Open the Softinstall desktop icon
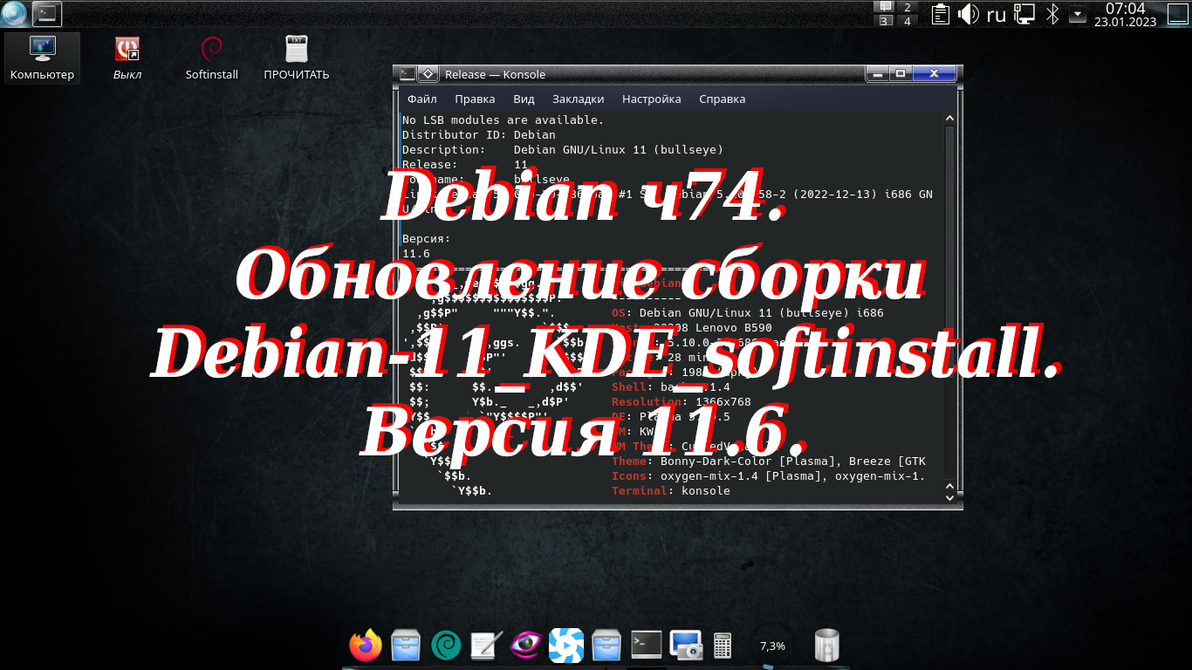1192x670 pixels. [211, 58]
